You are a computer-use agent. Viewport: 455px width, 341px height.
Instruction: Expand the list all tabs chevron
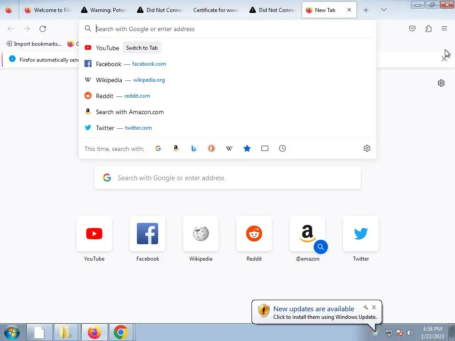point(383,10)
